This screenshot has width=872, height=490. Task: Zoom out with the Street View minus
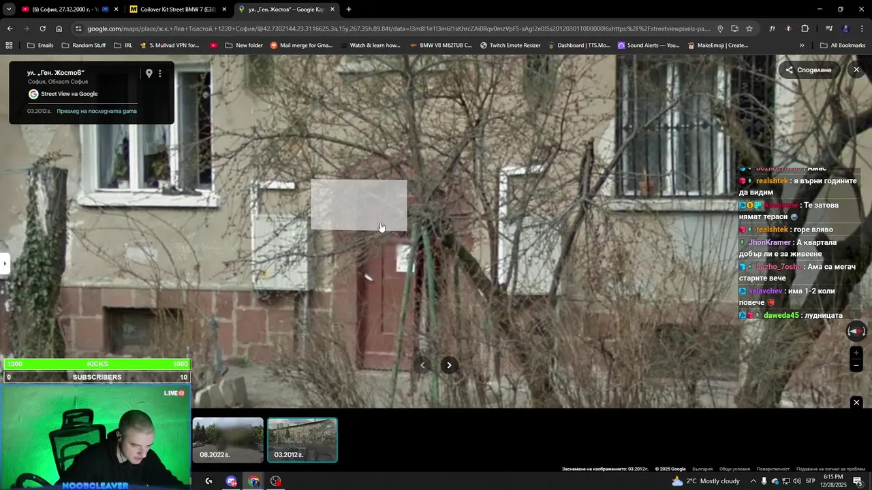point(856,365)
